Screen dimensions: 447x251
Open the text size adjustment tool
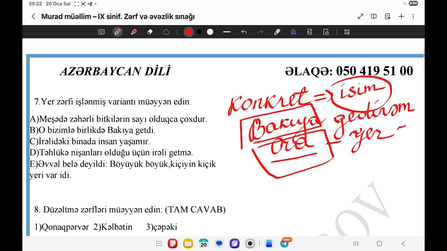click(309, 32)
